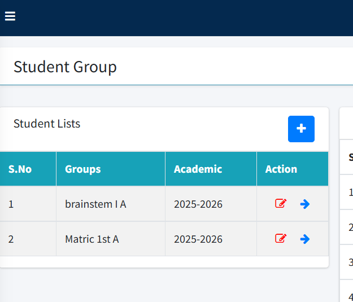Screen dimensions: 353x302
Task: Click the arrow for Matric 1st A
Action: (x=305, y=239)
